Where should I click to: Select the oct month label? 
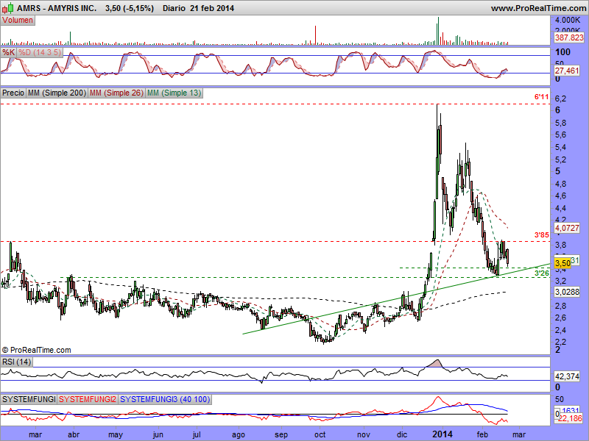pyautogui.click(x=320, y=434)
